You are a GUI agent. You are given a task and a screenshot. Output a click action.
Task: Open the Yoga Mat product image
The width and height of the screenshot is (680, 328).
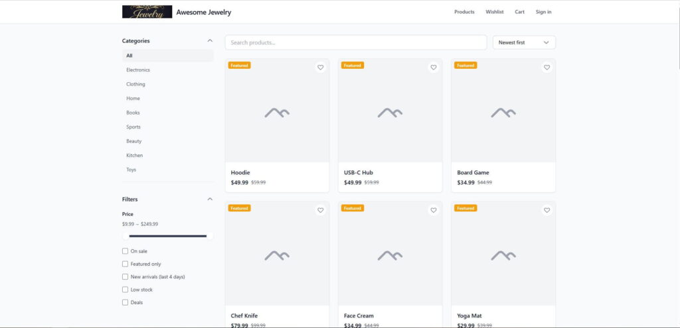503,254
